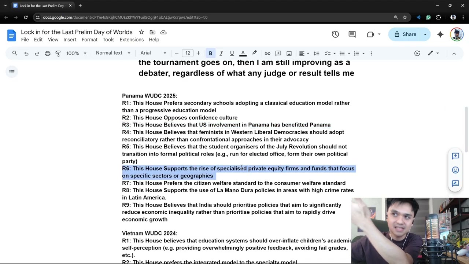The image size is (469, 264).
Task: Click the font size field
Action: click(188, 53)
